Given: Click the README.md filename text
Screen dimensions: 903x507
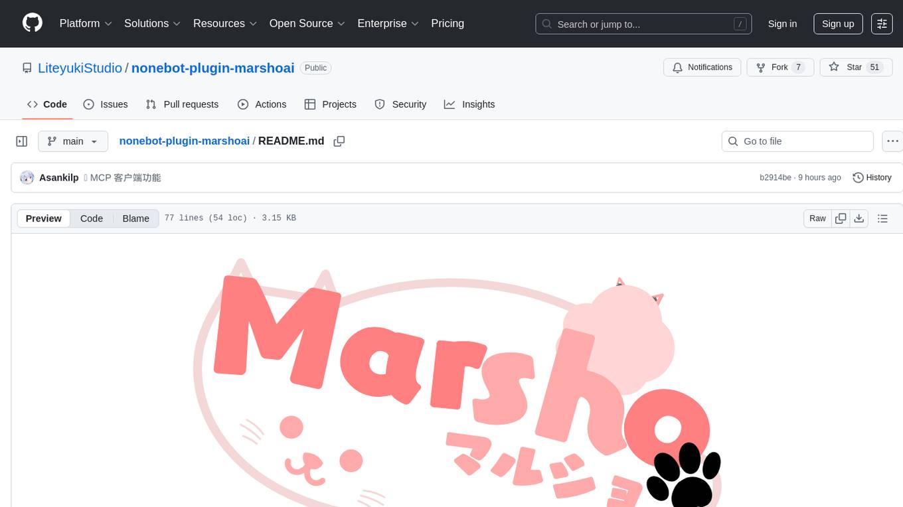Looking at the screenshot, I should [291, 141].
